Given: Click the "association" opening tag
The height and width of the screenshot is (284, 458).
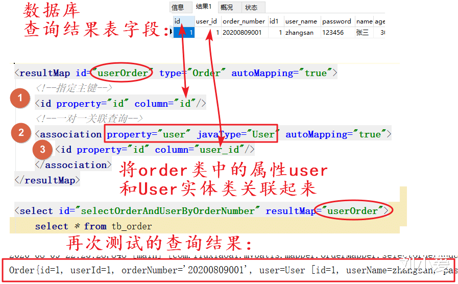Looking at the screenshot, I should 68,134.
